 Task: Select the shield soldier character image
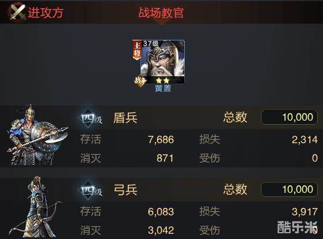click(37, 135)
